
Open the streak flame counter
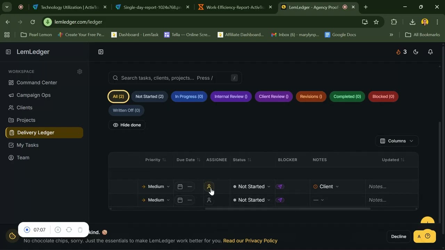pyautogui.click(x=401, y=52)
